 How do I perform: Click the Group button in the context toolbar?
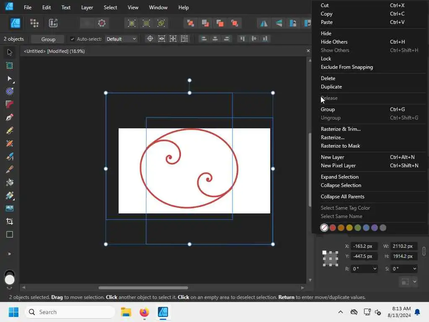[48, 39]
